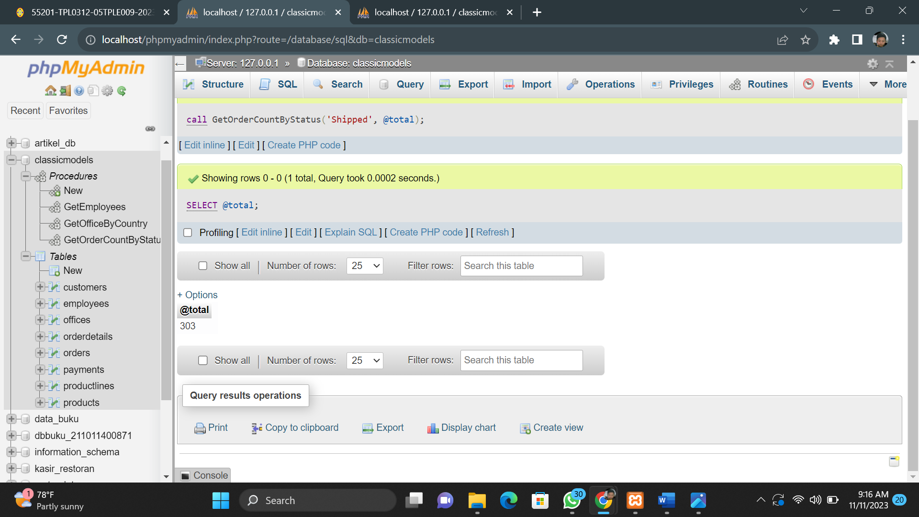Switch to Structure tab

pos(213,85)
